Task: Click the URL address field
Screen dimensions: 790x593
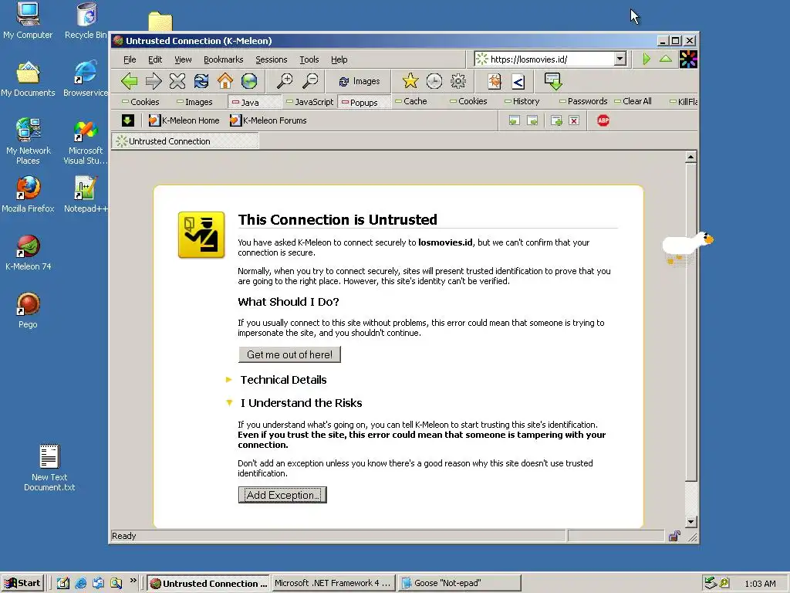Action: pyautogui.click(x=544, y=59)
